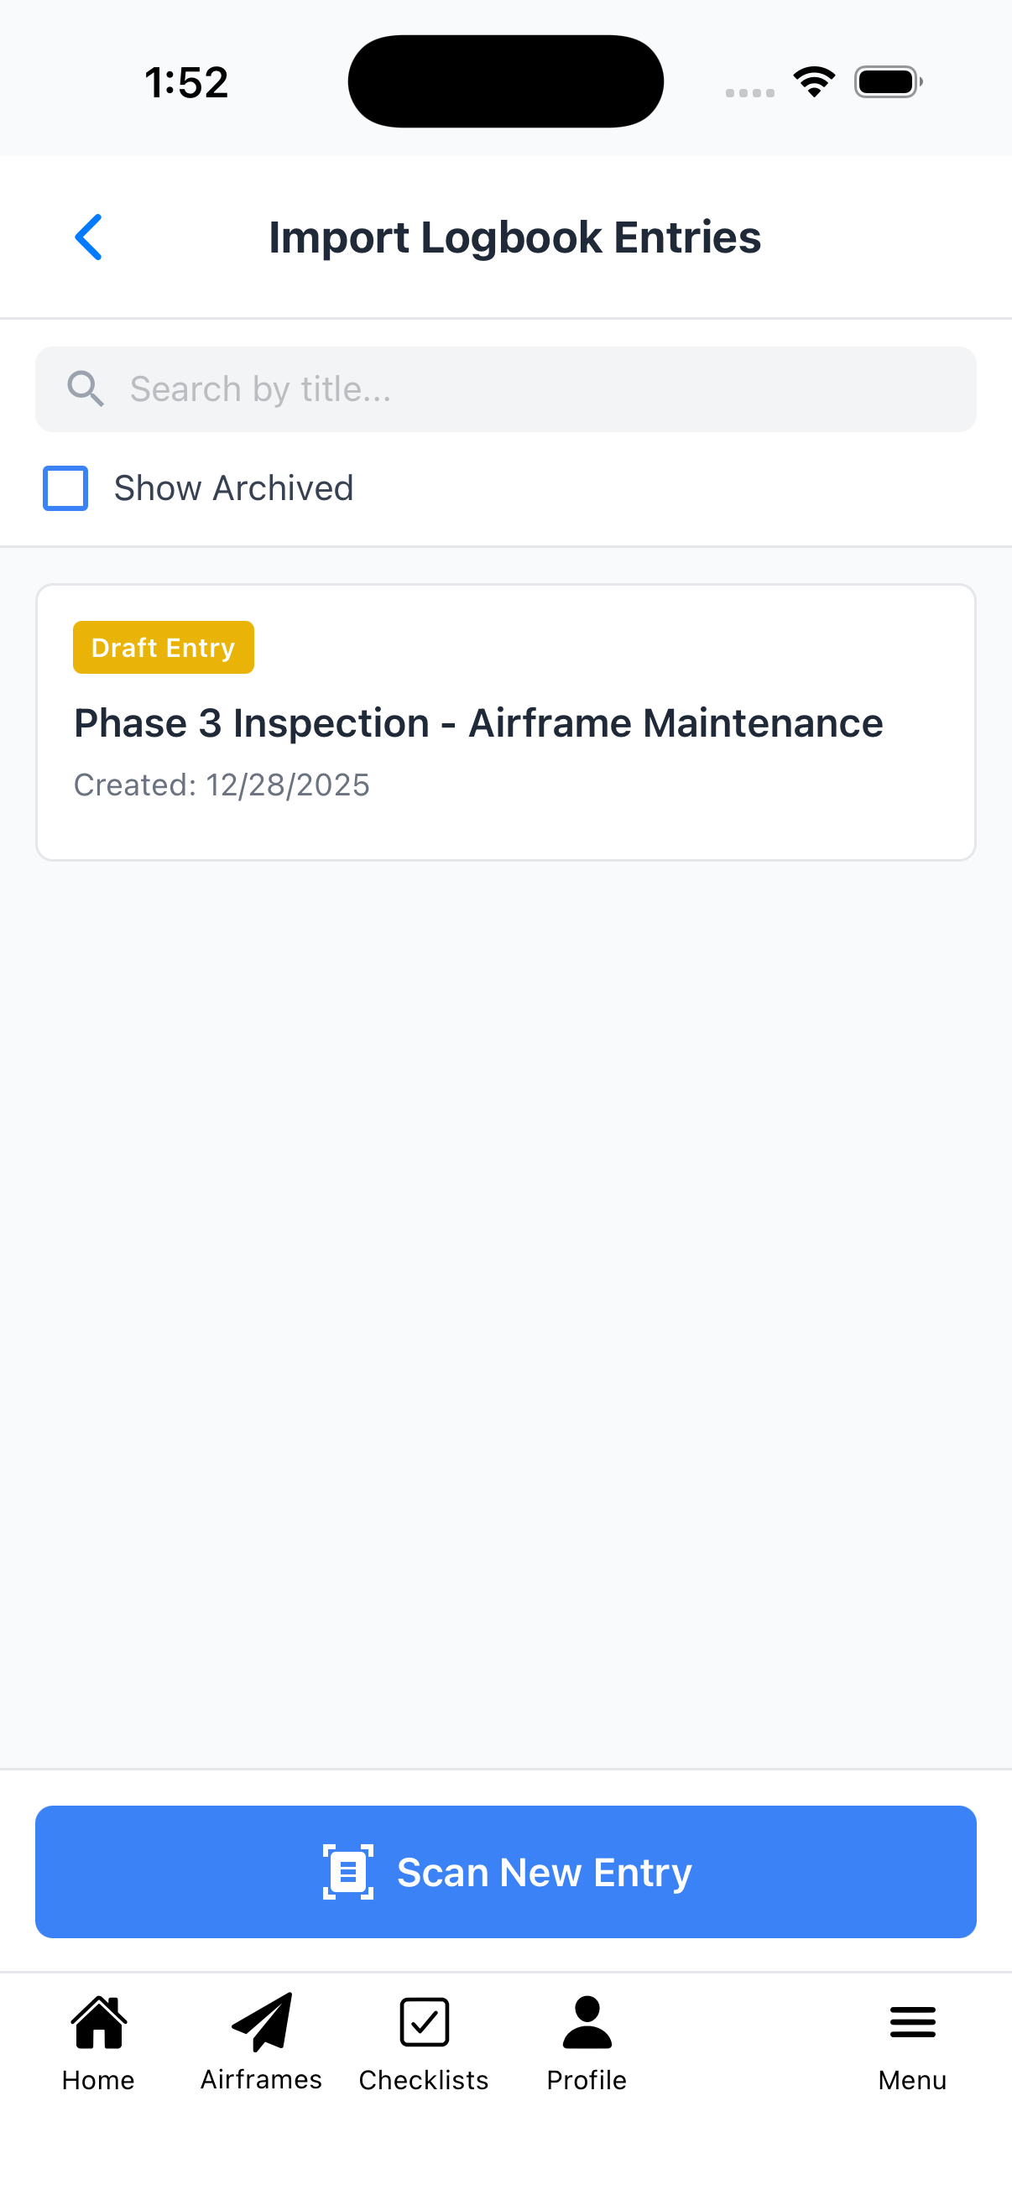This screenshot has height=2200, width=1012.
Task: Click the scan icon on Scan New Entry button
Action: 347,1871
